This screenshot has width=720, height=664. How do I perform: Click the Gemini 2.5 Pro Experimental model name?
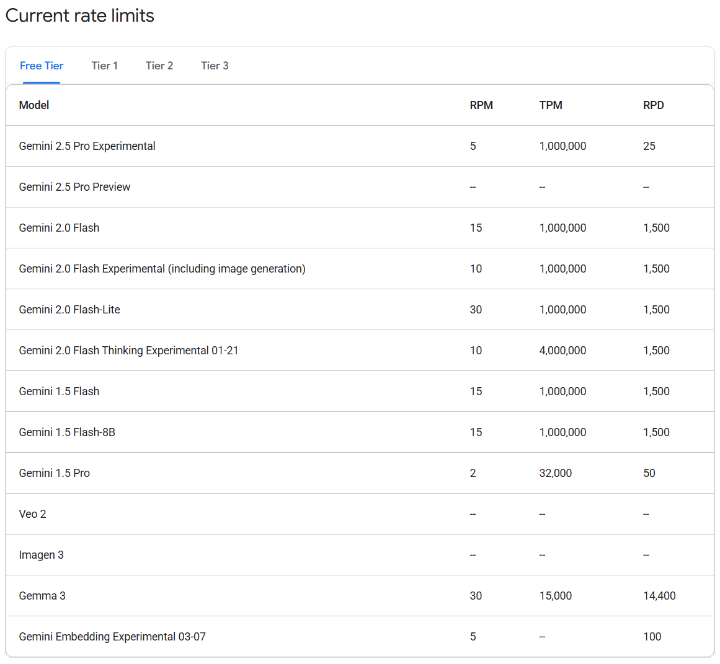click(x=87, y=146)
